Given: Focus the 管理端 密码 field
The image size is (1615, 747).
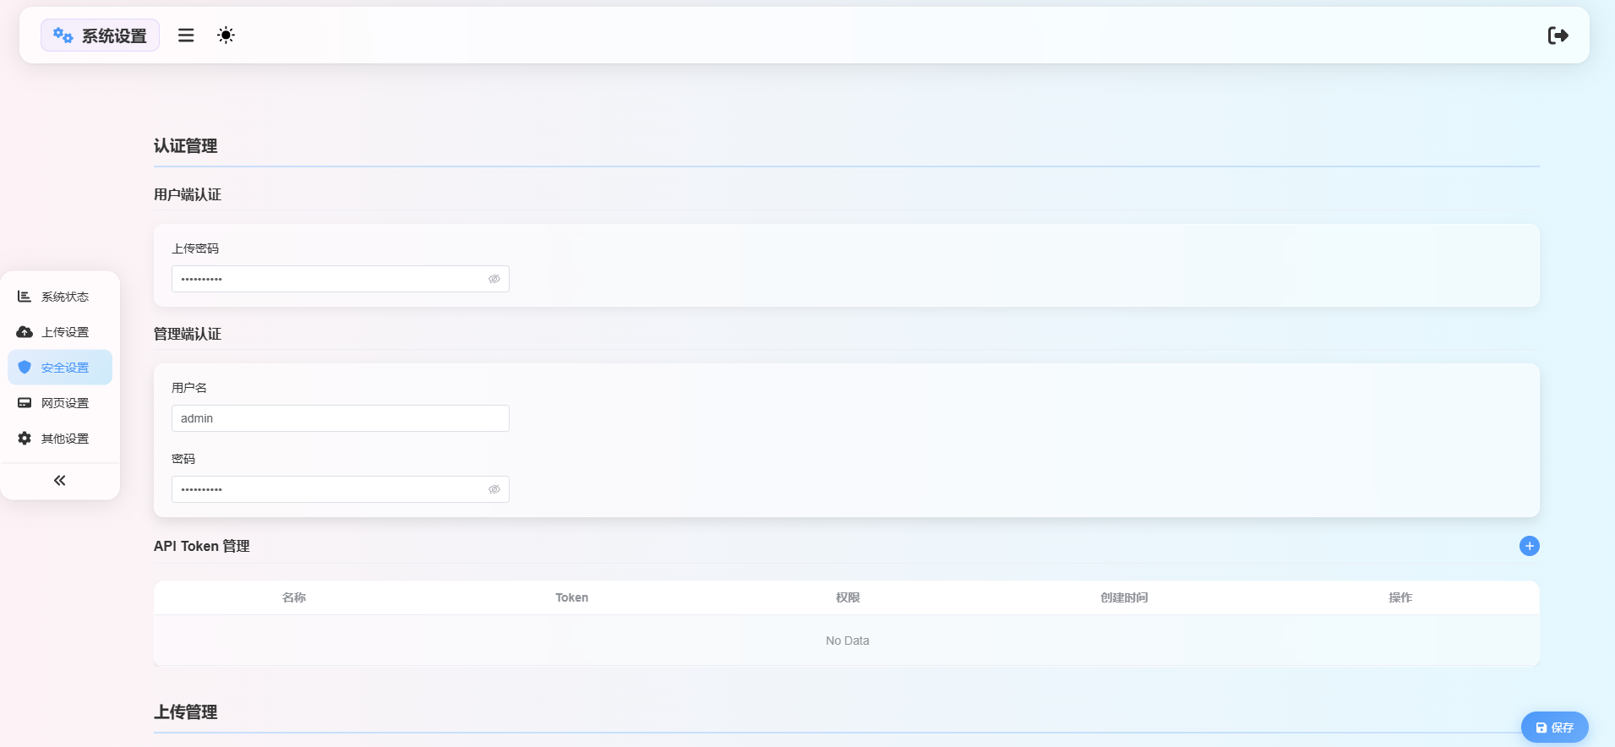Looking at the screenshot, I should coord(330,489).
